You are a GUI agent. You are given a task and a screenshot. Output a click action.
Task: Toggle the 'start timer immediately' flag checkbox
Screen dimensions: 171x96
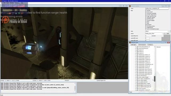coord(146,13)
